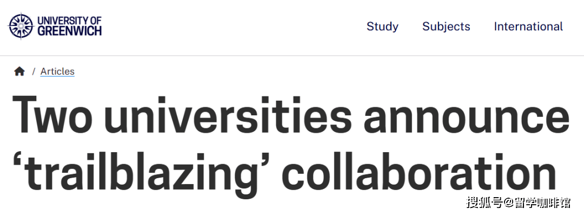Click the 留学咖啡馆 watermark name
The image size is (584, 215).
(543, 203)
